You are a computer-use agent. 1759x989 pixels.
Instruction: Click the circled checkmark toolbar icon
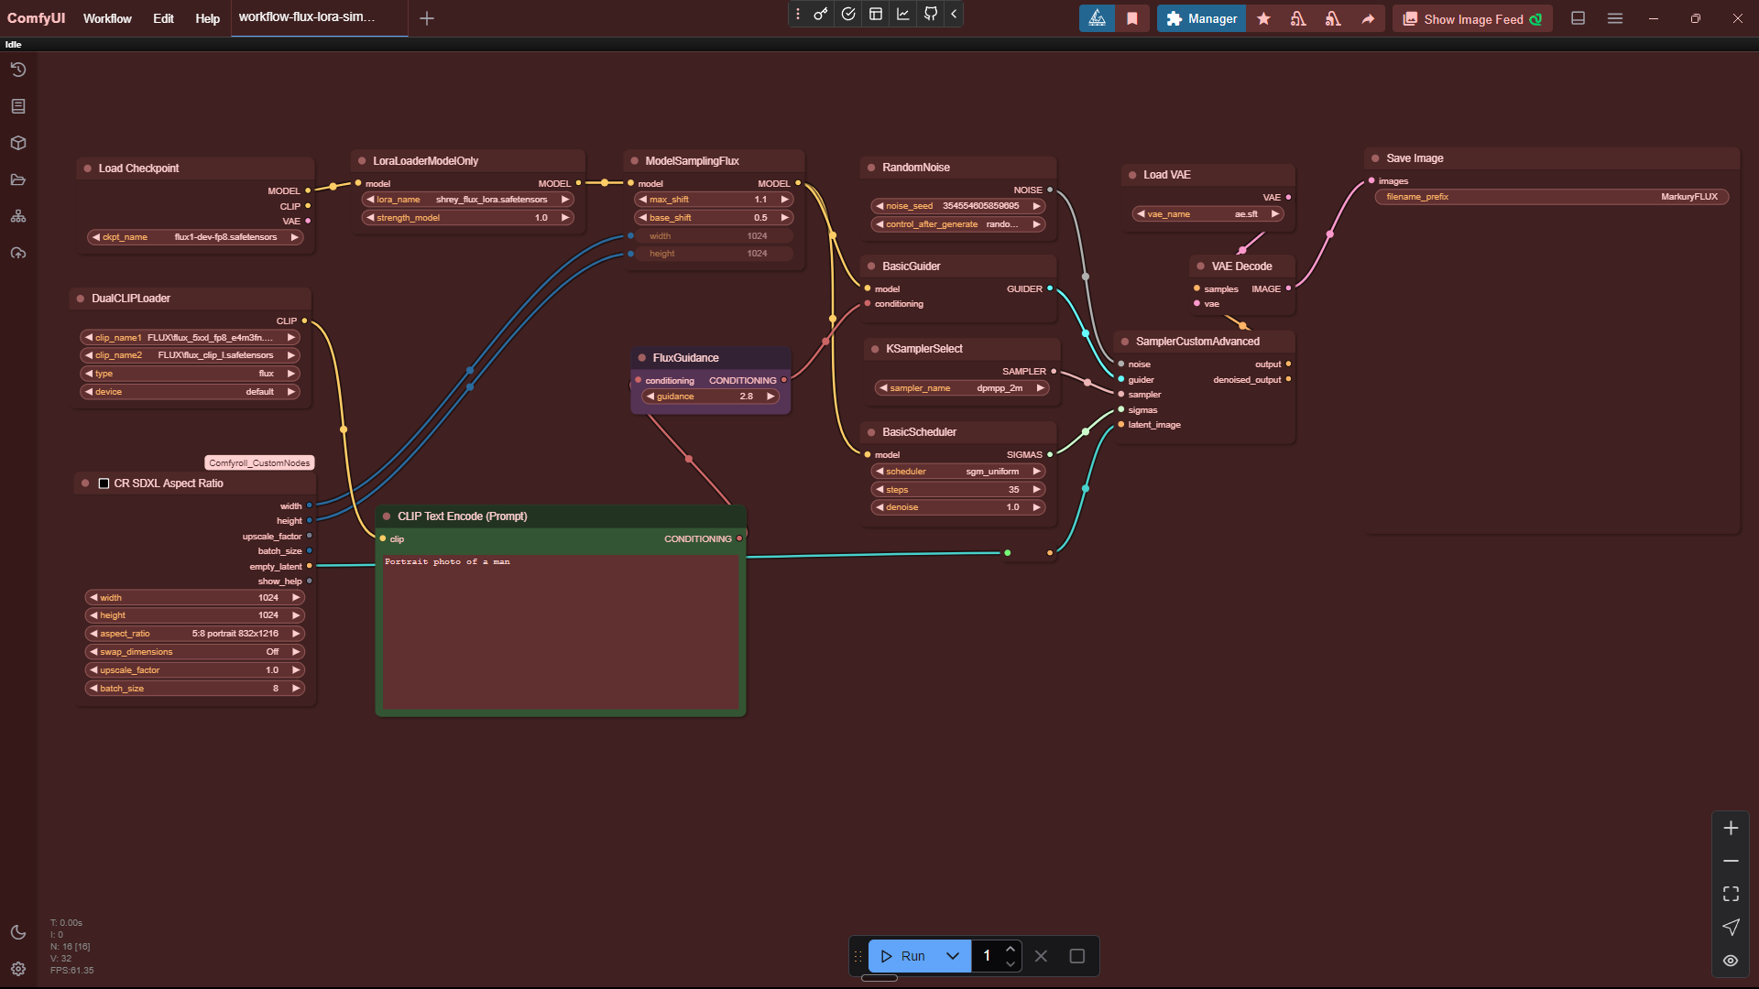pos(848,14)
